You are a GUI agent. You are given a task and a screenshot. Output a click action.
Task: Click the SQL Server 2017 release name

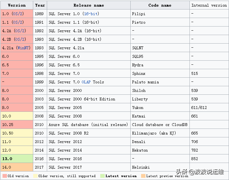pos(65,167)
